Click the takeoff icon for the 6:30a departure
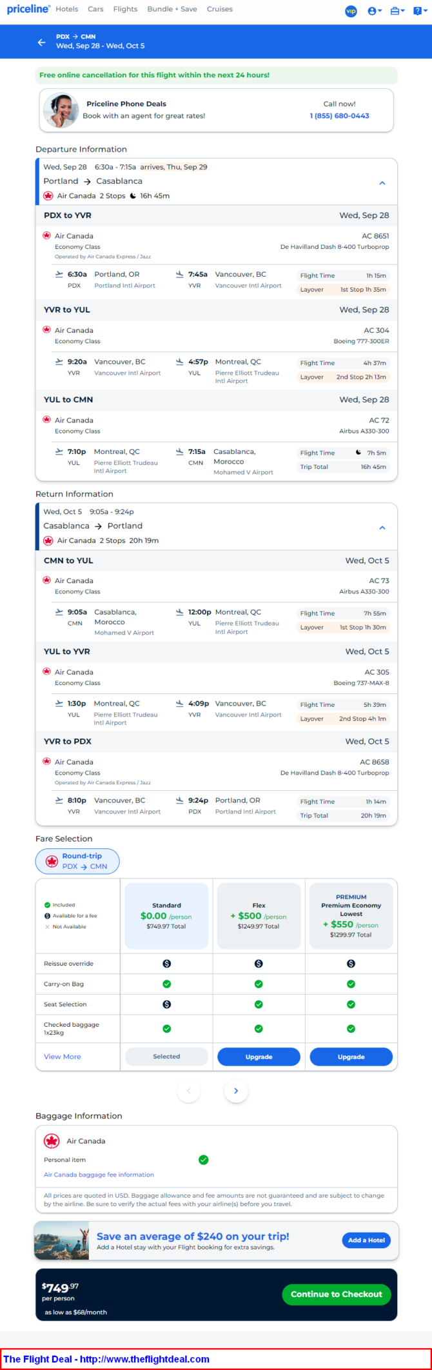Viewport: 432px width, 1370px height. (59, 274)
